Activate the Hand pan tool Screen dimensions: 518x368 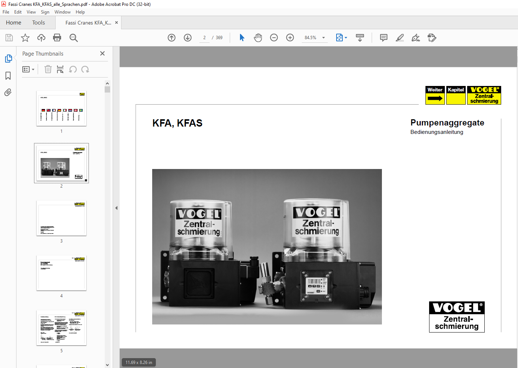(x=258, y=38)
